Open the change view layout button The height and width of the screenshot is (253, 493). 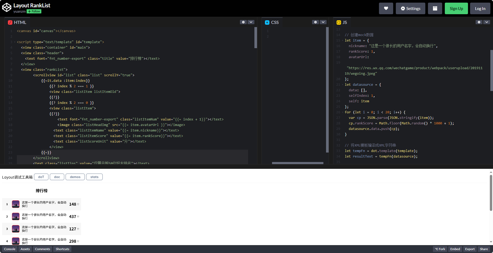tap(435, 8)
